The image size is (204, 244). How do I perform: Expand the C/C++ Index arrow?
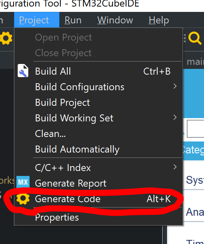click(x=175, y=167)
